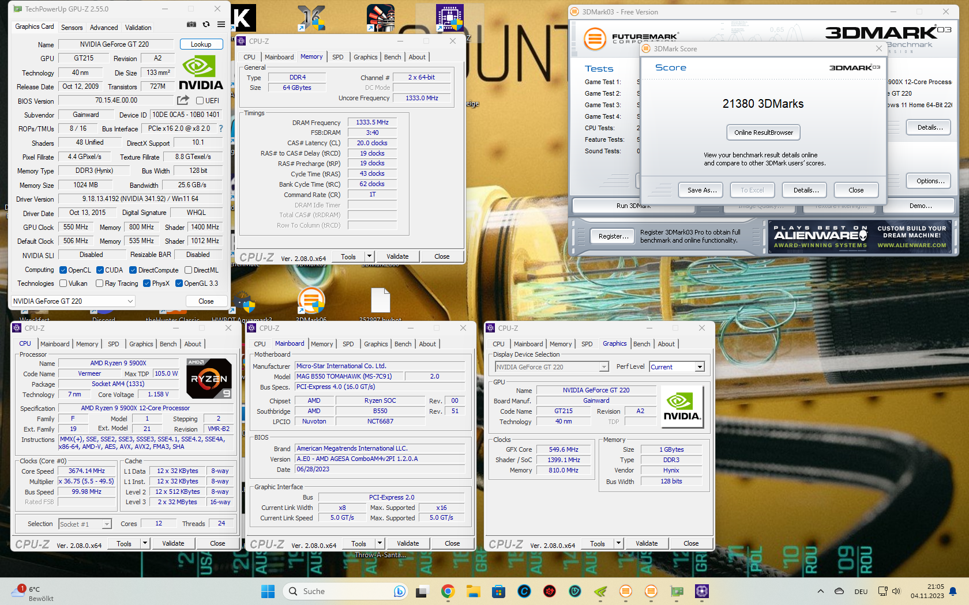Click the NVIDIA logo in GPU-Z
969x605 pixels.
coord(200,73)
